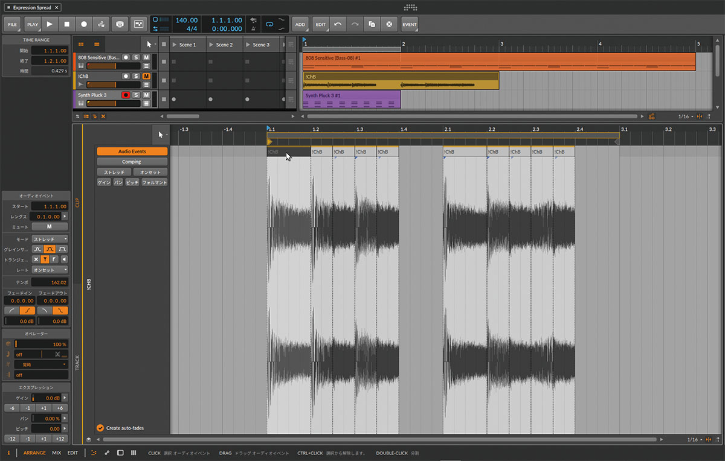Toggle clip launcher overdub icon
Image resolution: width=725 pixels, height=461 pixels.
pos(139,24)
